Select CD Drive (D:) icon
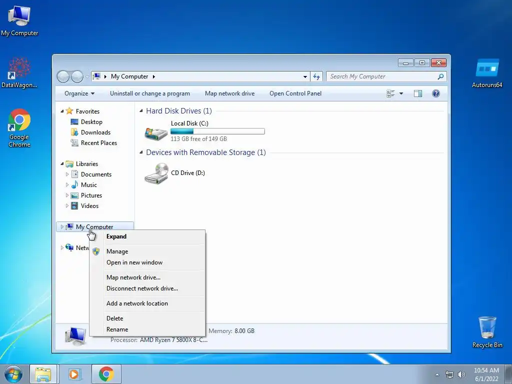 (x=156, y=173)
